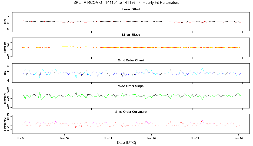Click the Nov 16 tick label
The image size is (253, 146).
(x=152, y=138)
